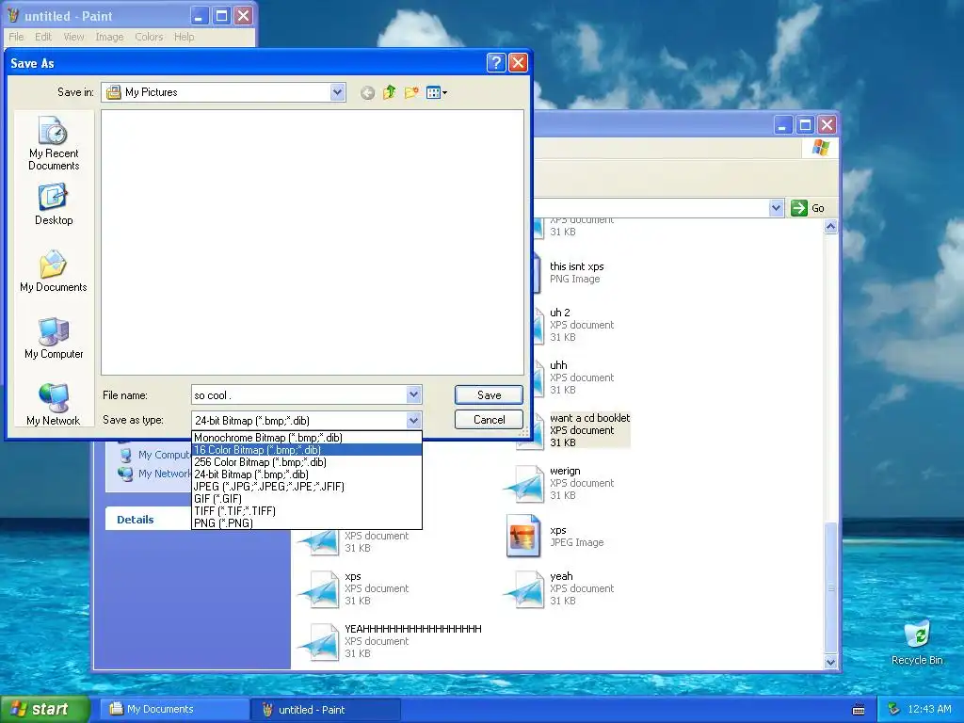Click the 12:43 AM clock

[x=929, y=709]
